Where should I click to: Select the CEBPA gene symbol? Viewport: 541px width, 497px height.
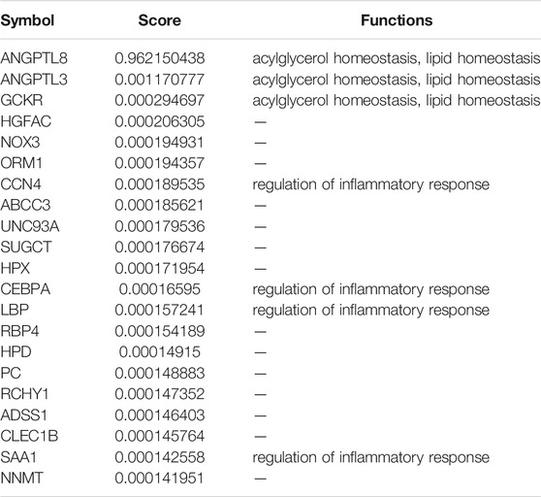[x=25, y=289]
